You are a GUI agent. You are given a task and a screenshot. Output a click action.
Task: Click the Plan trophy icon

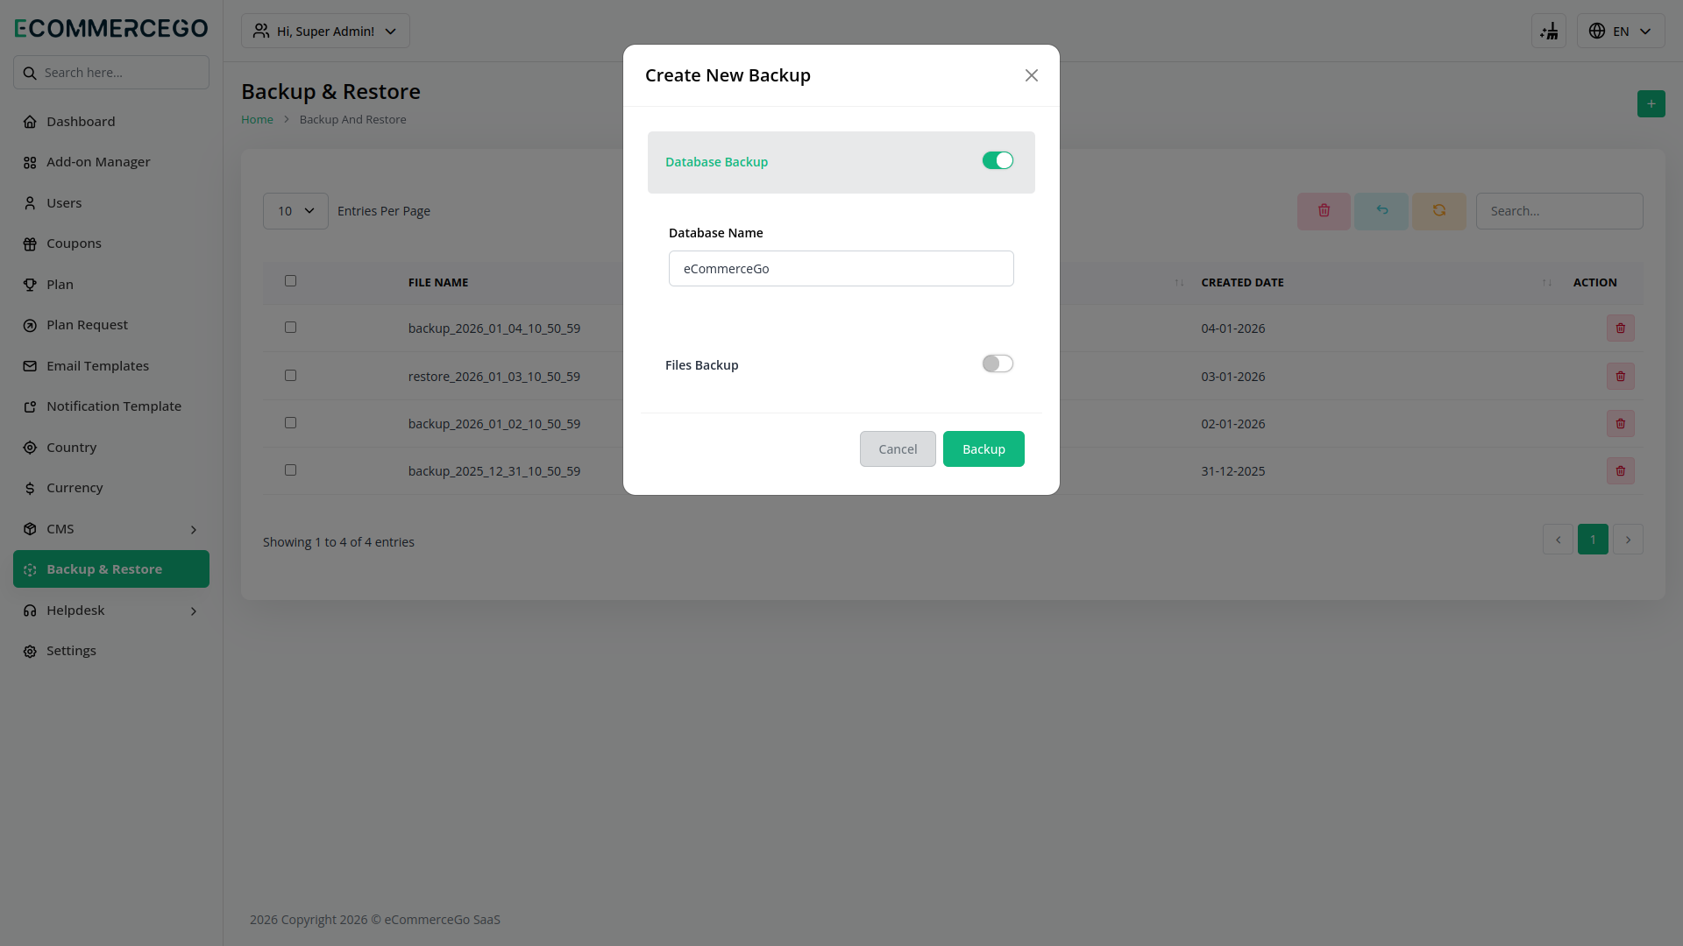[30, 285]
